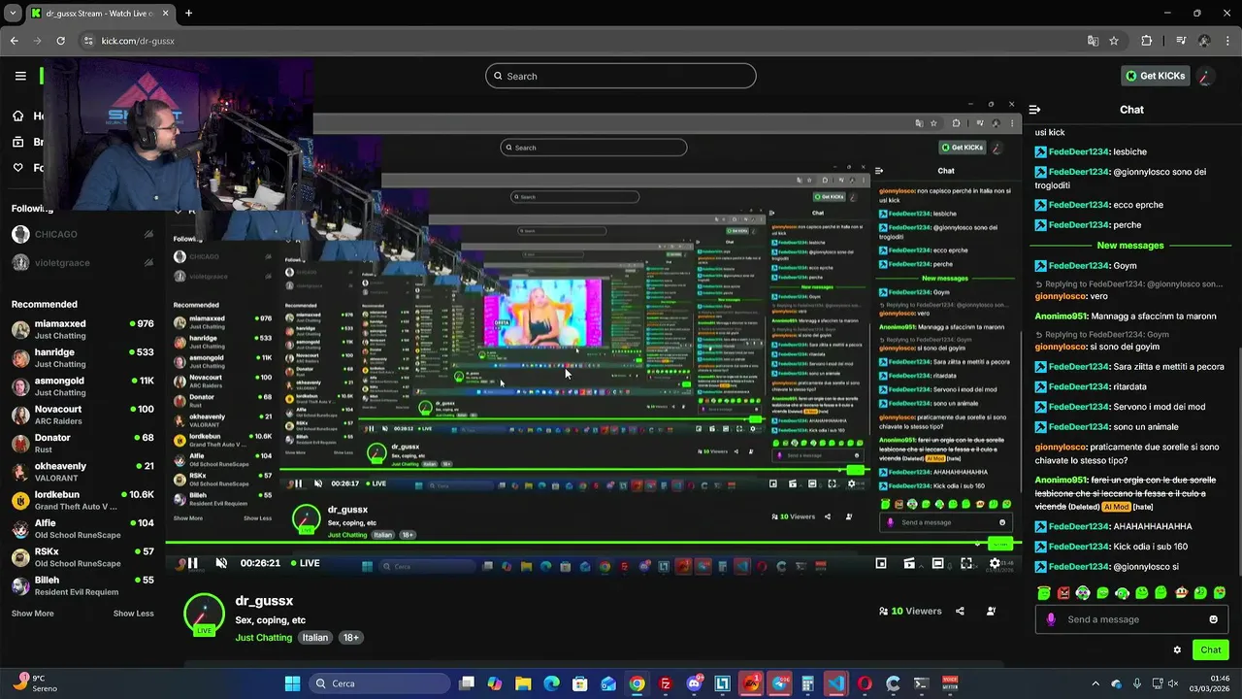Click the 10 Viewers count
Screen dimensions: 1242x699
909,612
